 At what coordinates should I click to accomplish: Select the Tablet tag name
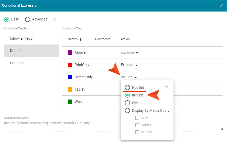[80, 89]
